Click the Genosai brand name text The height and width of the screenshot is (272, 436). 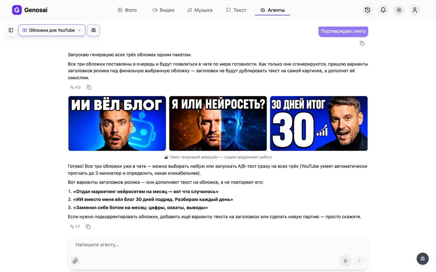[36, 10]
